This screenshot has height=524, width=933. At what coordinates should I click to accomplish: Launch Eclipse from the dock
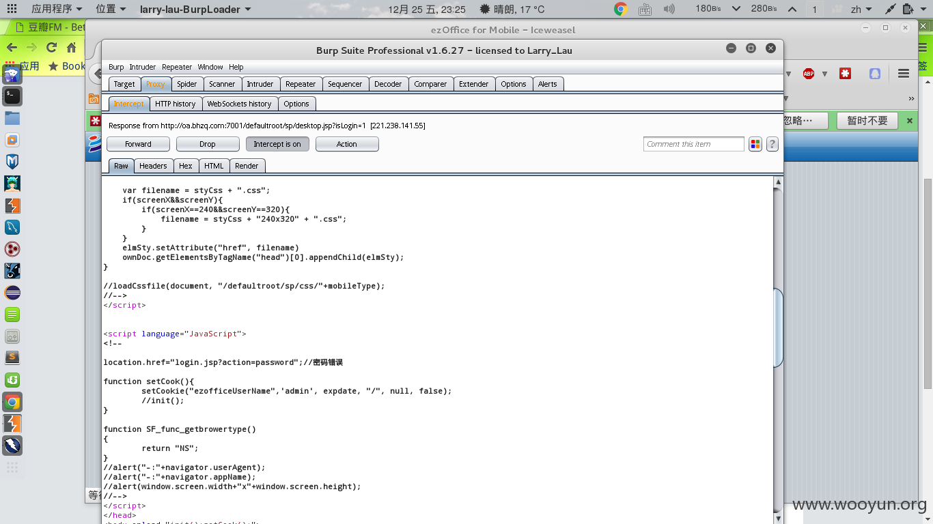coord(12,293)
